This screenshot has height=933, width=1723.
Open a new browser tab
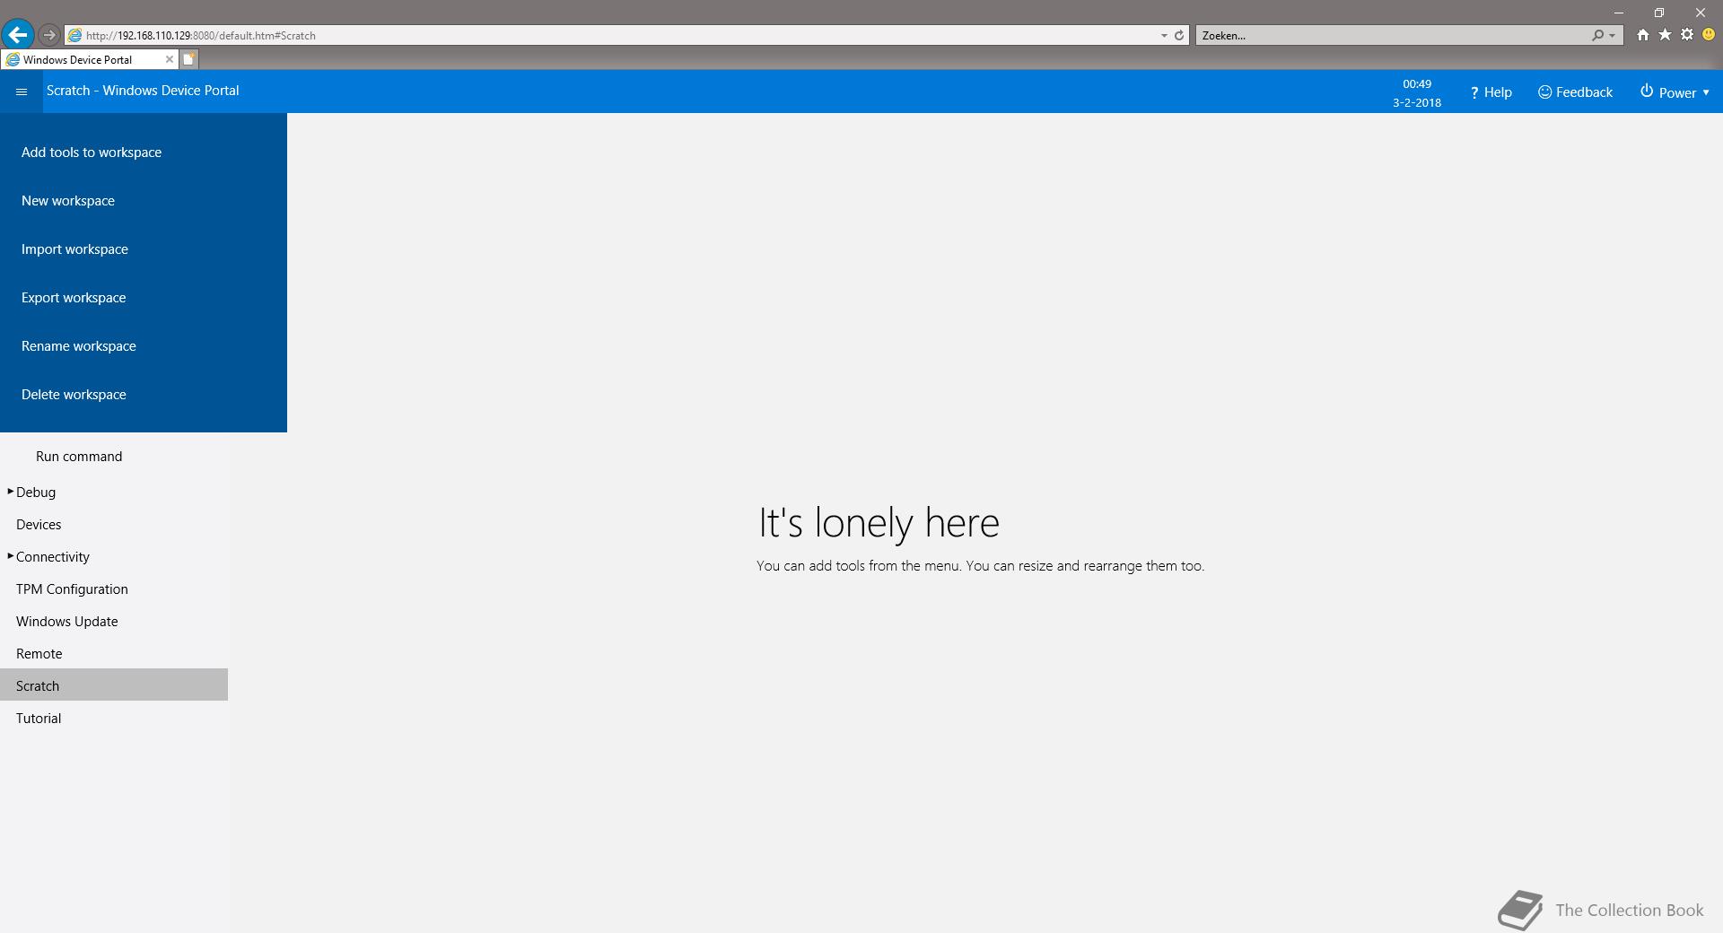[189, 59]
